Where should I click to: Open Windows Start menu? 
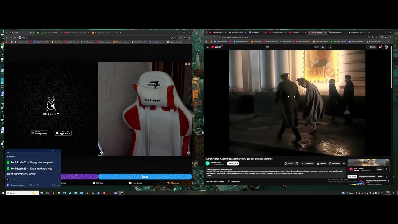point(3,193)
